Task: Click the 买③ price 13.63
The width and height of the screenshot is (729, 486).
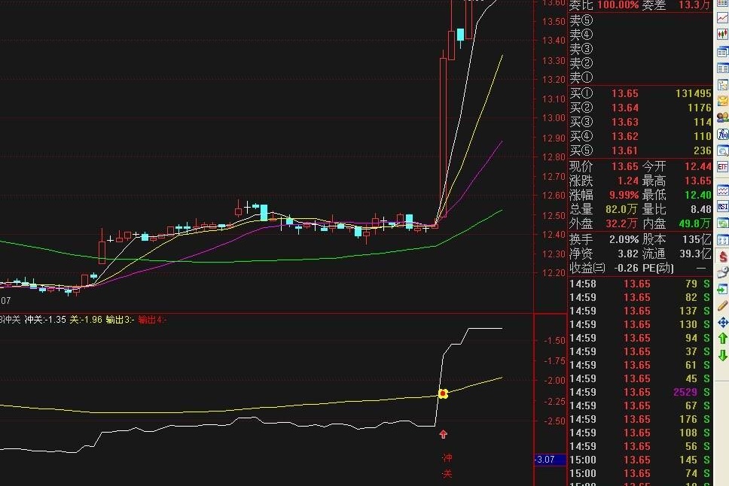Action: pyautogui.click(x=625, y=122)
